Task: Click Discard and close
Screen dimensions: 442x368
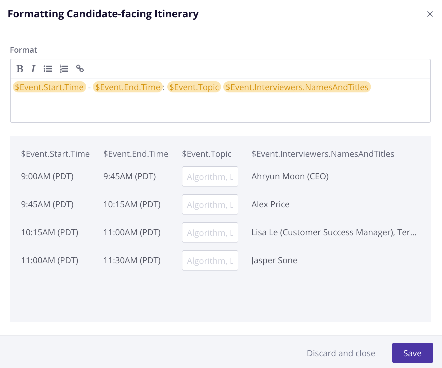Action: [341, 353]
